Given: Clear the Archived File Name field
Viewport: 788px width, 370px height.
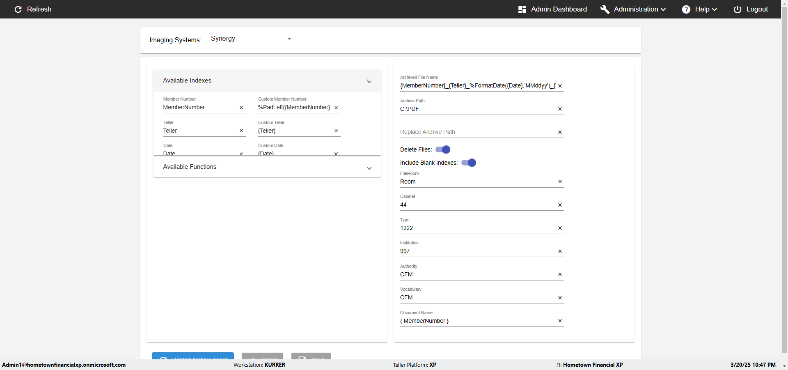Looking at the screenshot, I should pos(560,86).
